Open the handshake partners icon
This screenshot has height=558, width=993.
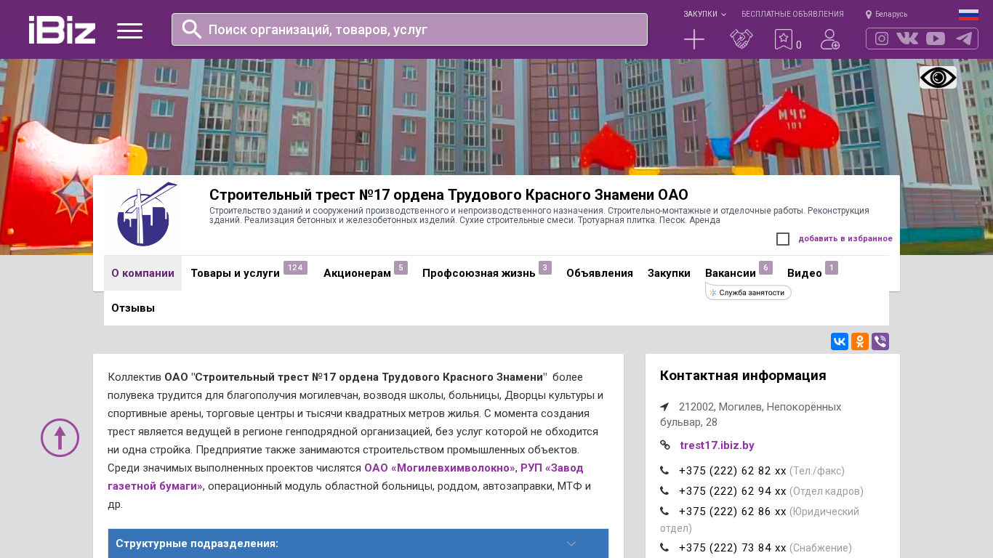(x=741, y=39)
